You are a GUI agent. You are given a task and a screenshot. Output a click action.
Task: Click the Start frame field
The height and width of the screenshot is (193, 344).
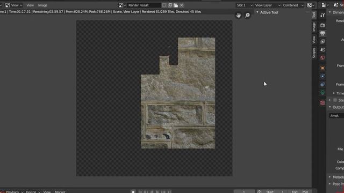pos(276,192)
